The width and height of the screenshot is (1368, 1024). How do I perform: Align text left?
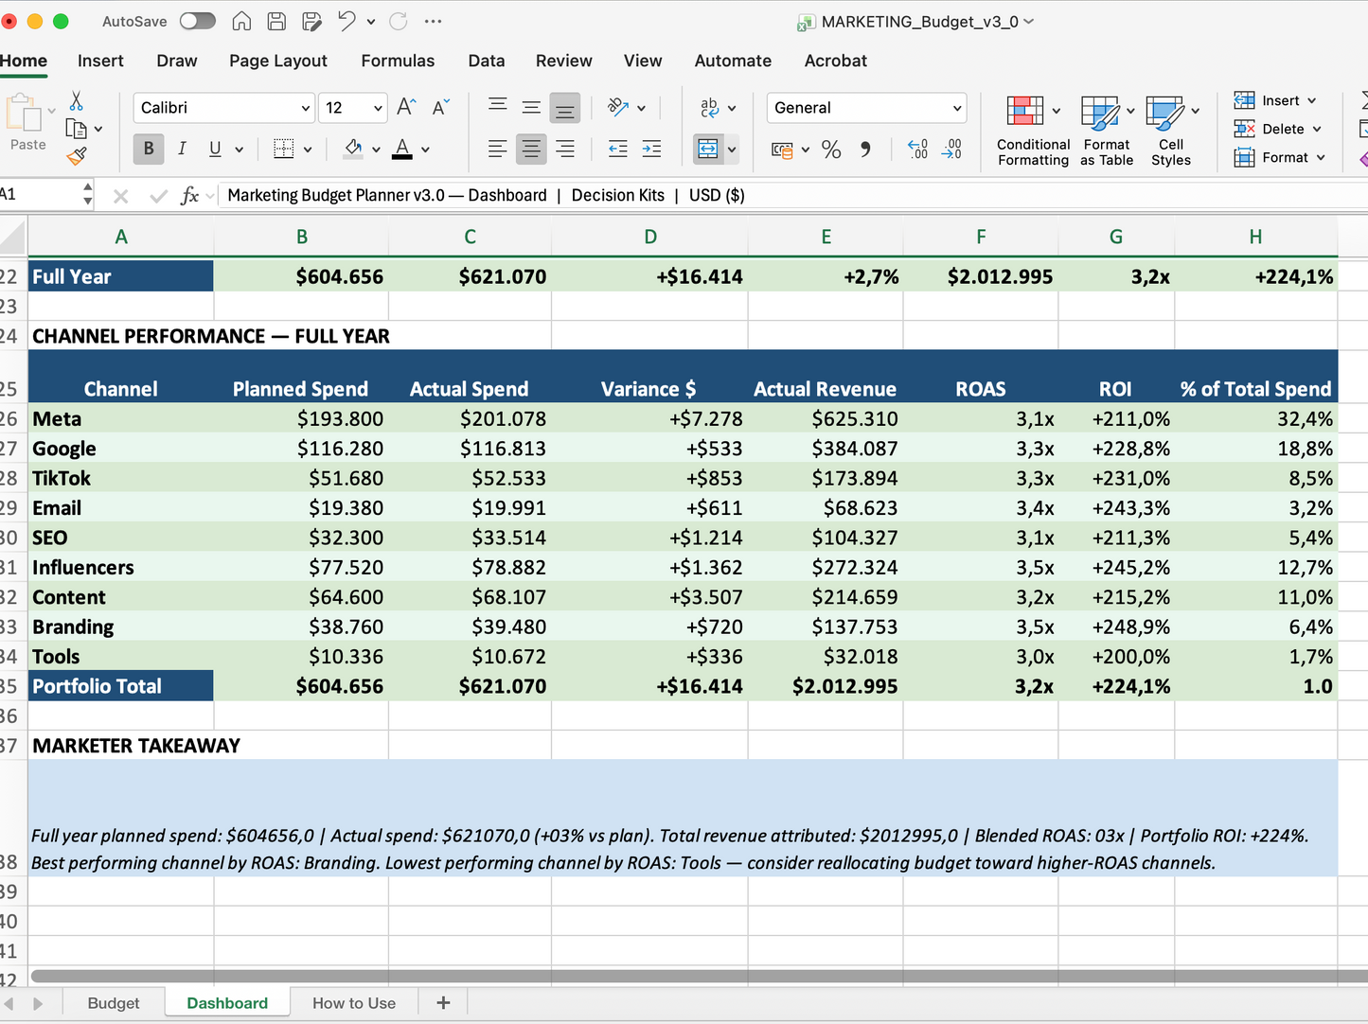tap(498, 149)
